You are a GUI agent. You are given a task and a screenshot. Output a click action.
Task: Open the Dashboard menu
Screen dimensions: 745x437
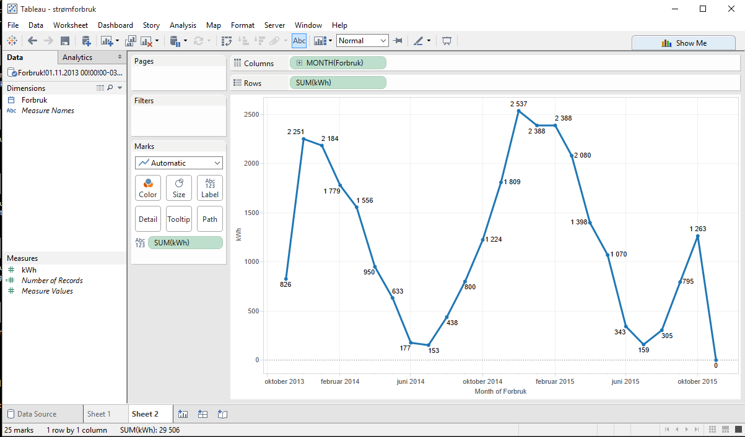[115, 25]
